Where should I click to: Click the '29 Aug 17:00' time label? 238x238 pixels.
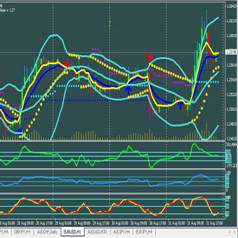pos(101,223)
